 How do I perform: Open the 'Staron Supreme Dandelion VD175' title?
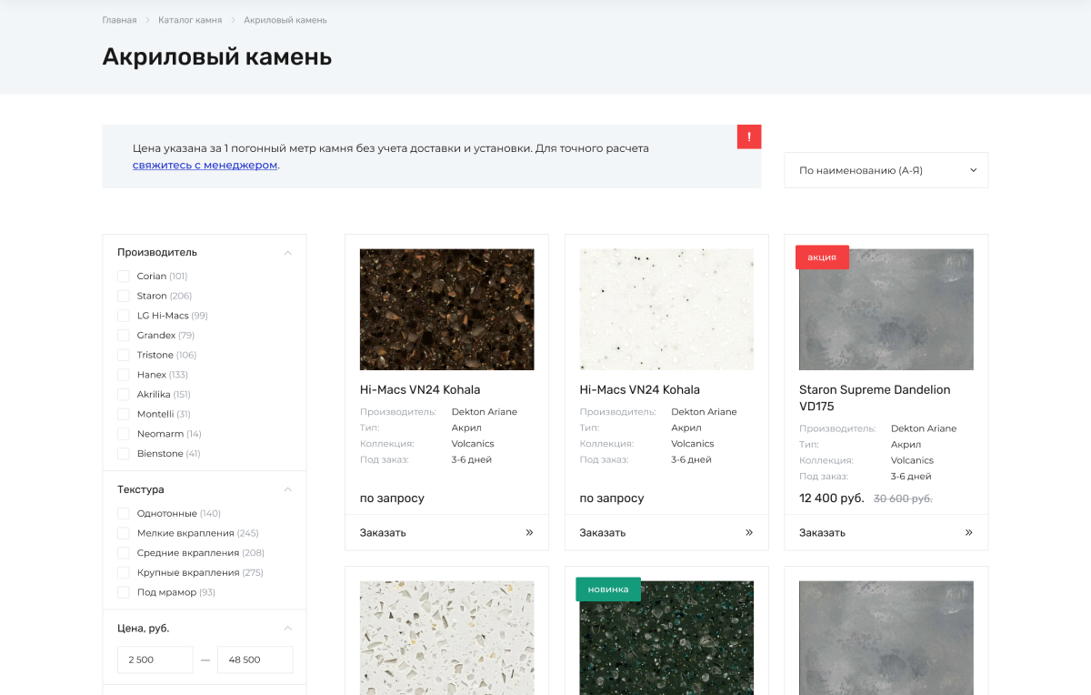click(875, 398)
